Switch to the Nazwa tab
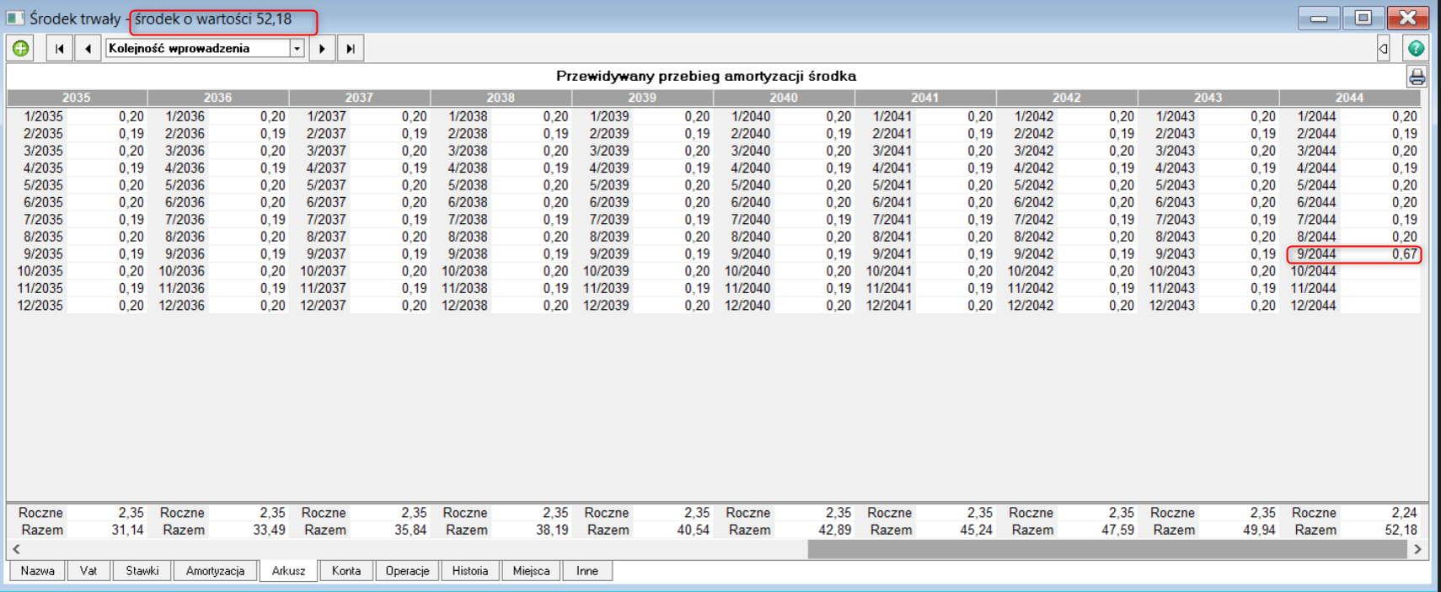 pos(37,571)
